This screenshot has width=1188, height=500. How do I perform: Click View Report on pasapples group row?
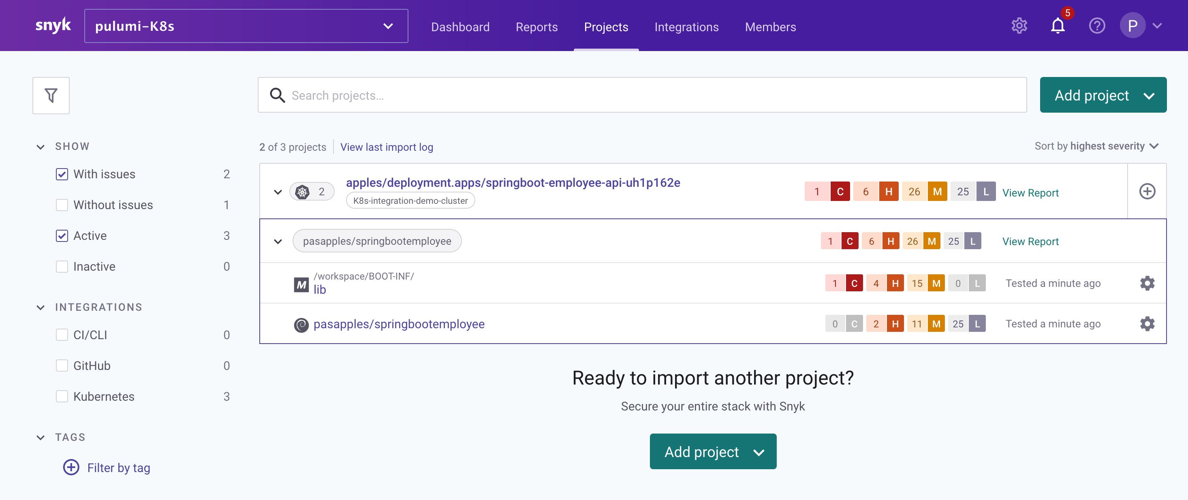(x=1030, y=241)
